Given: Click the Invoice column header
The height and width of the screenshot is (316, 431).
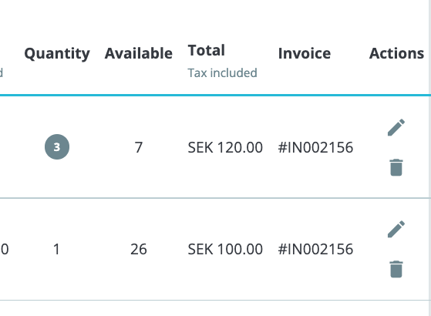Looking at the screenshot, I should pyautogui.click(x=305, y=53).
